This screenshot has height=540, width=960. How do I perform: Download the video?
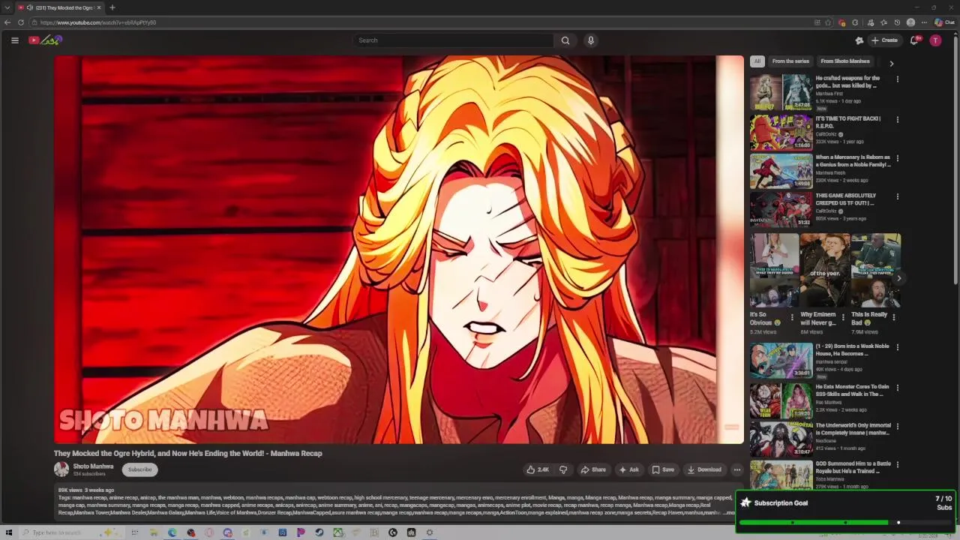(x=704, y=469)
